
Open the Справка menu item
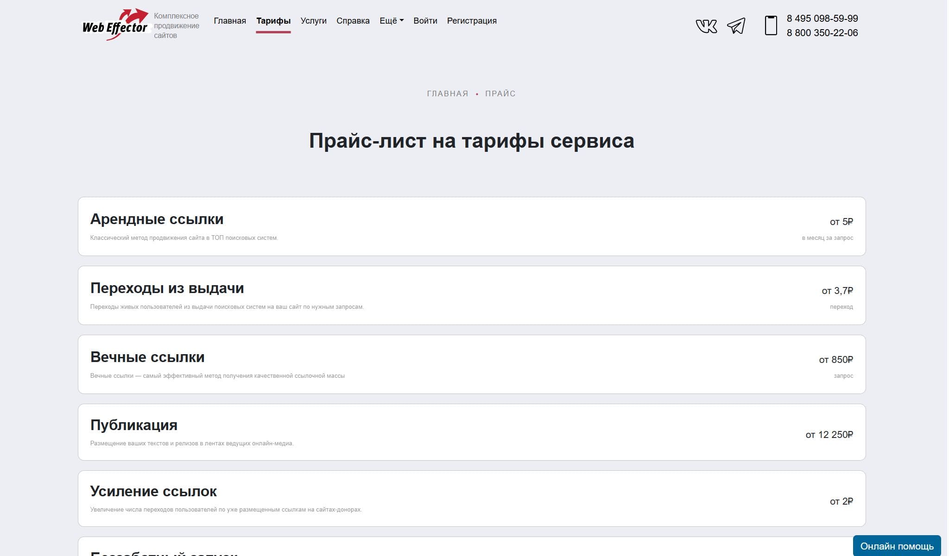[x=353, y=21]
